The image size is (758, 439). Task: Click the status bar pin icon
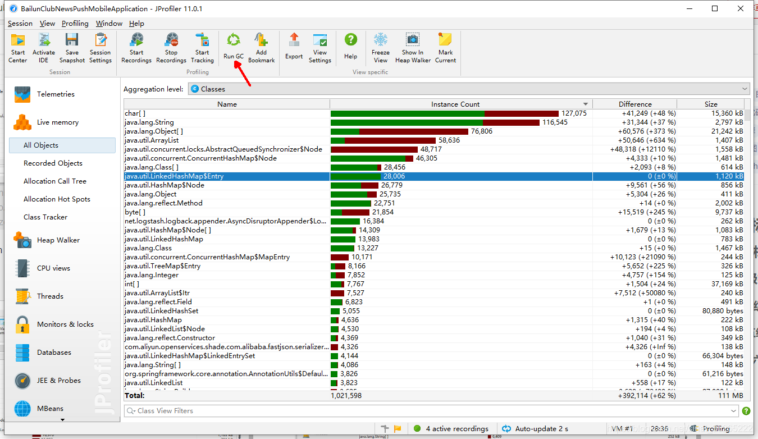click(x=385, y=429)
